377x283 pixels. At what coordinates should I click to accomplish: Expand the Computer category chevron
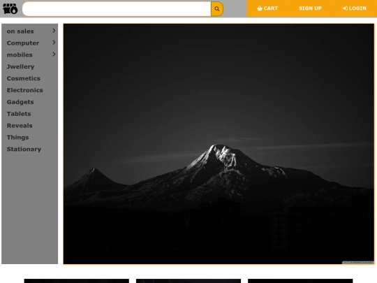(54, 43)
